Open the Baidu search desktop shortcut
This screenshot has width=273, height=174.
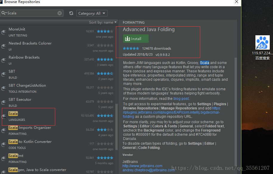(262, 48)
